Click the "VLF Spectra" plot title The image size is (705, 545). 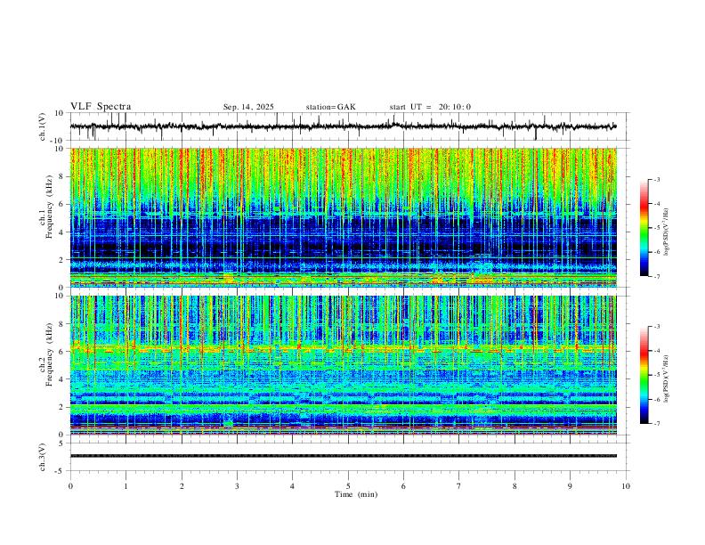(101, 107)
